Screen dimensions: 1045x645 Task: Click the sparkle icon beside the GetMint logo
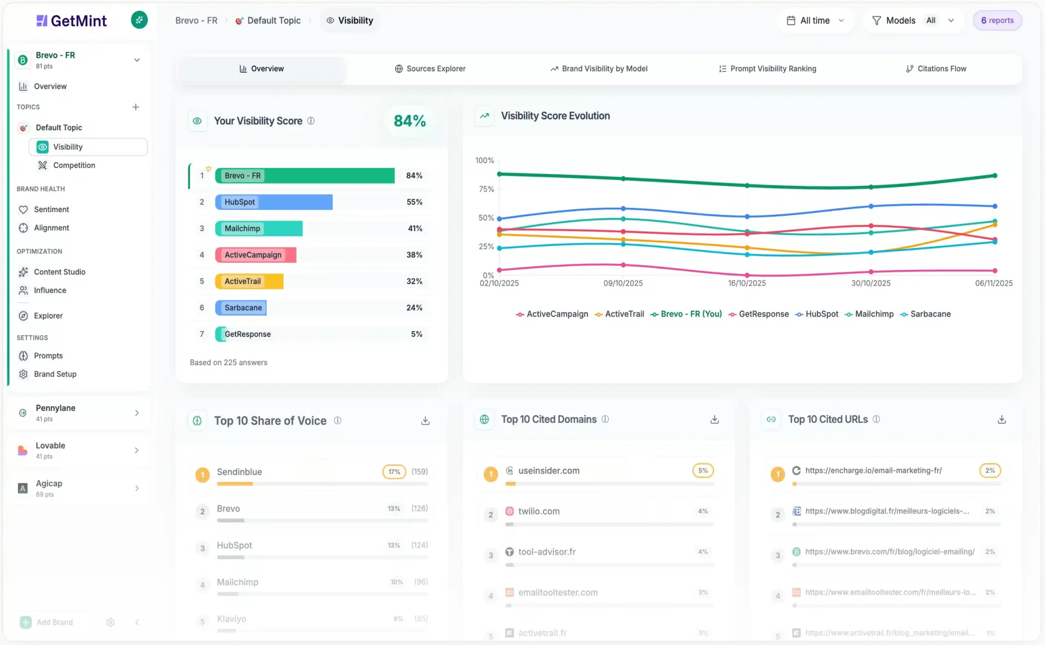140,20
